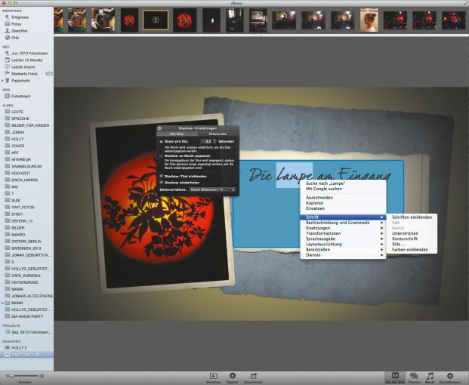Adjust the Zoomen thumbnail size slider

25,376
